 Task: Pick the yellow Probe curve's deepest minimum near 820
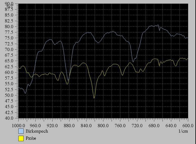point(94,98)
